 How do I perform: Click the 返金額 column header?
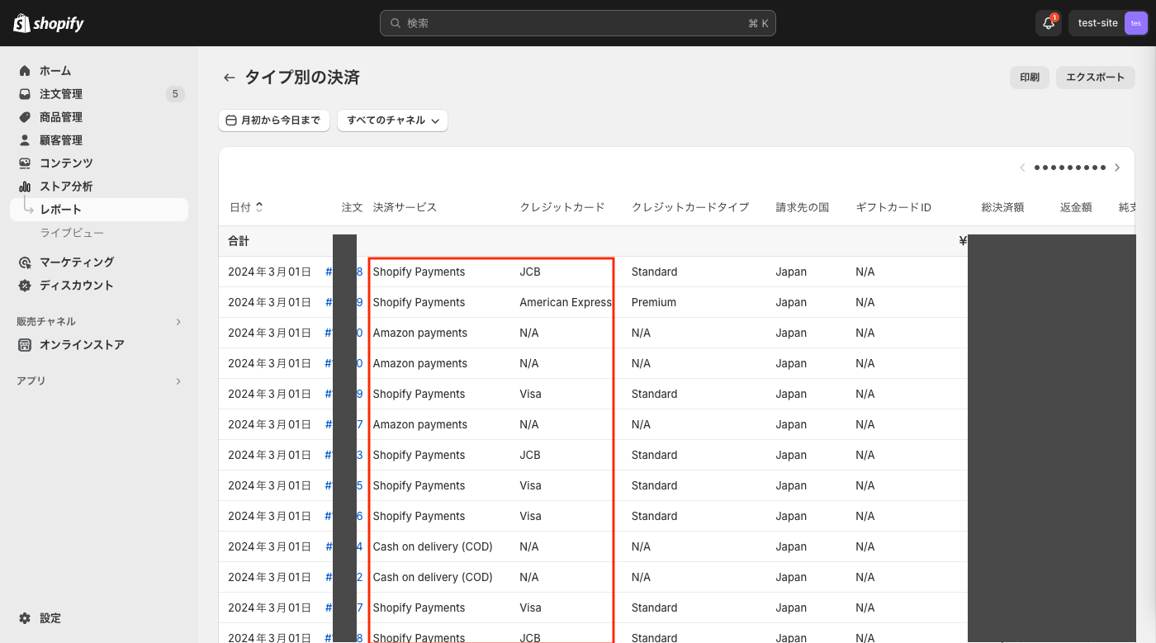pos(1076,207)
